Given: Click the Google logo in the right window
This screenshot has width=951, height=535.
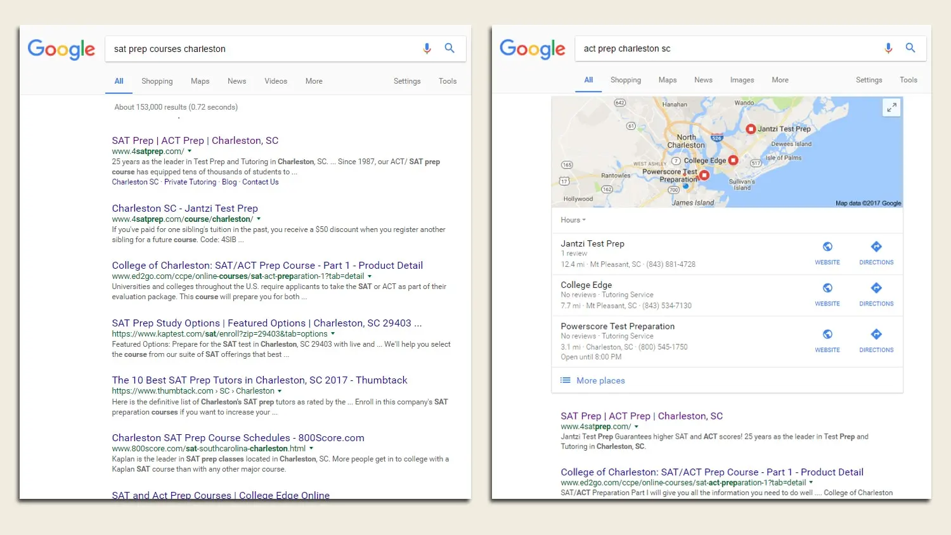Looking at the screenshot, I should point(533,48).
